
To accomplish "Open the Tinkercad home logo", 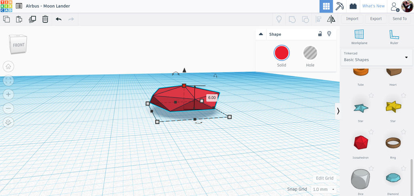I will pos(6,6).
